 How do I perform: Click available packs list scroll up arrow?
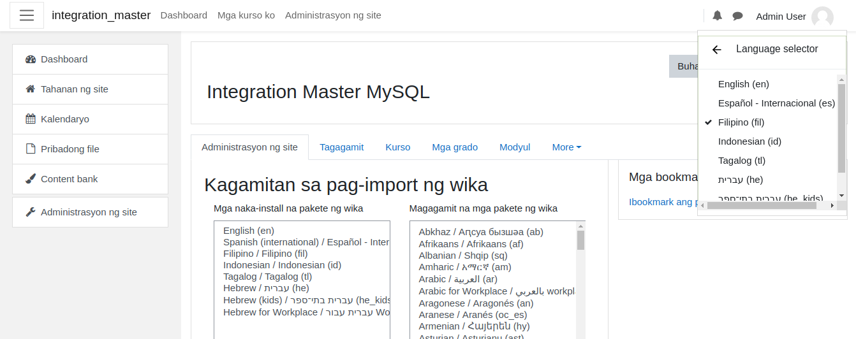pos(580,226)
